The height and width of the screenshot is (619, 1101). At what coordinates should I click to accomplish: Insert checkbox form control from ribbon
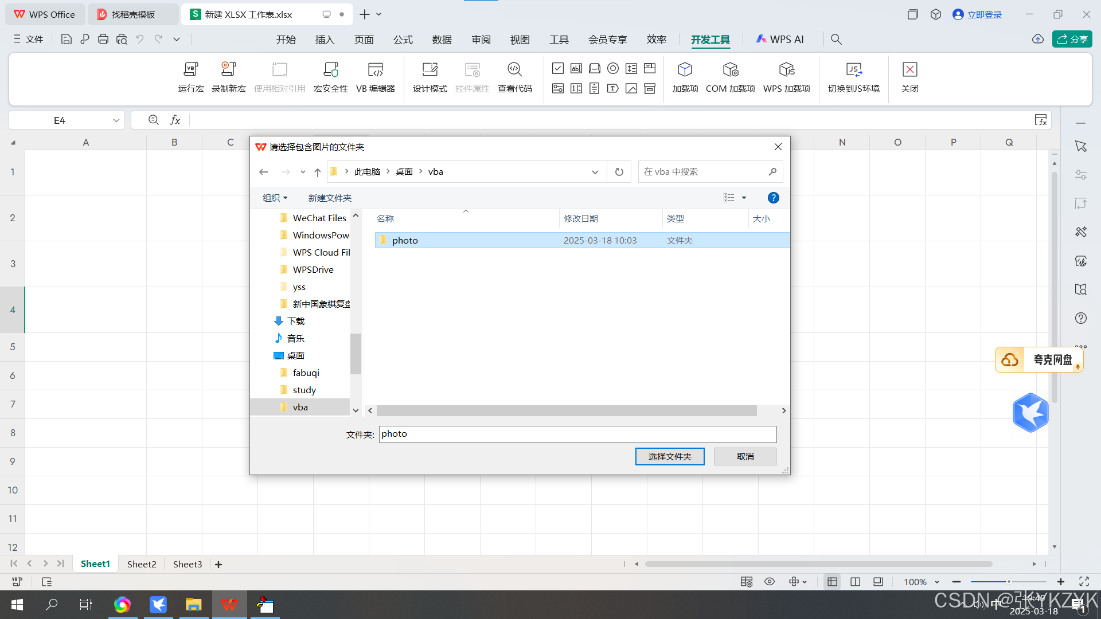(x=558, y=68)
